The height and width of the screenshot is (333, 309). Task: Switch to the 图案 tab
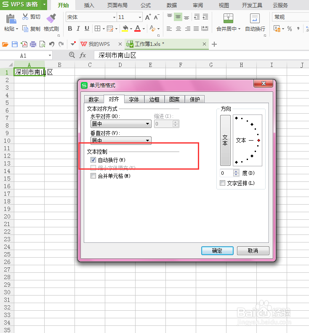[x=174, y=99]
